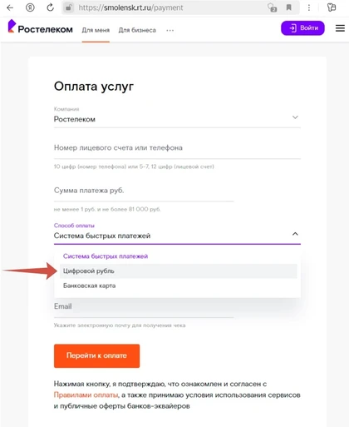This screenshot has width=349, height=427.
Task: Switch to Для бизнеса tab
Action: (x=137, y=30)
